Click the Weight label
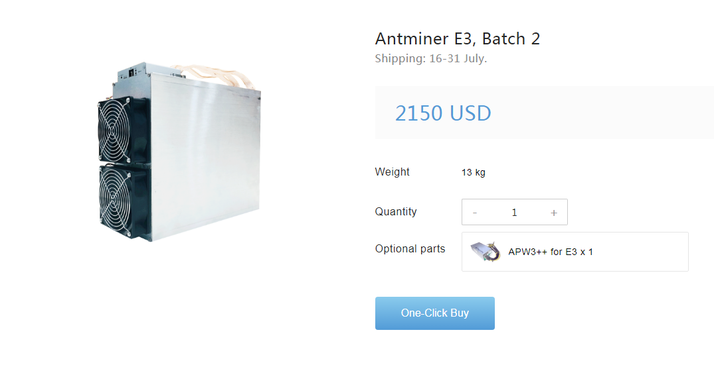The image size is (714, 365). [392, 172]
